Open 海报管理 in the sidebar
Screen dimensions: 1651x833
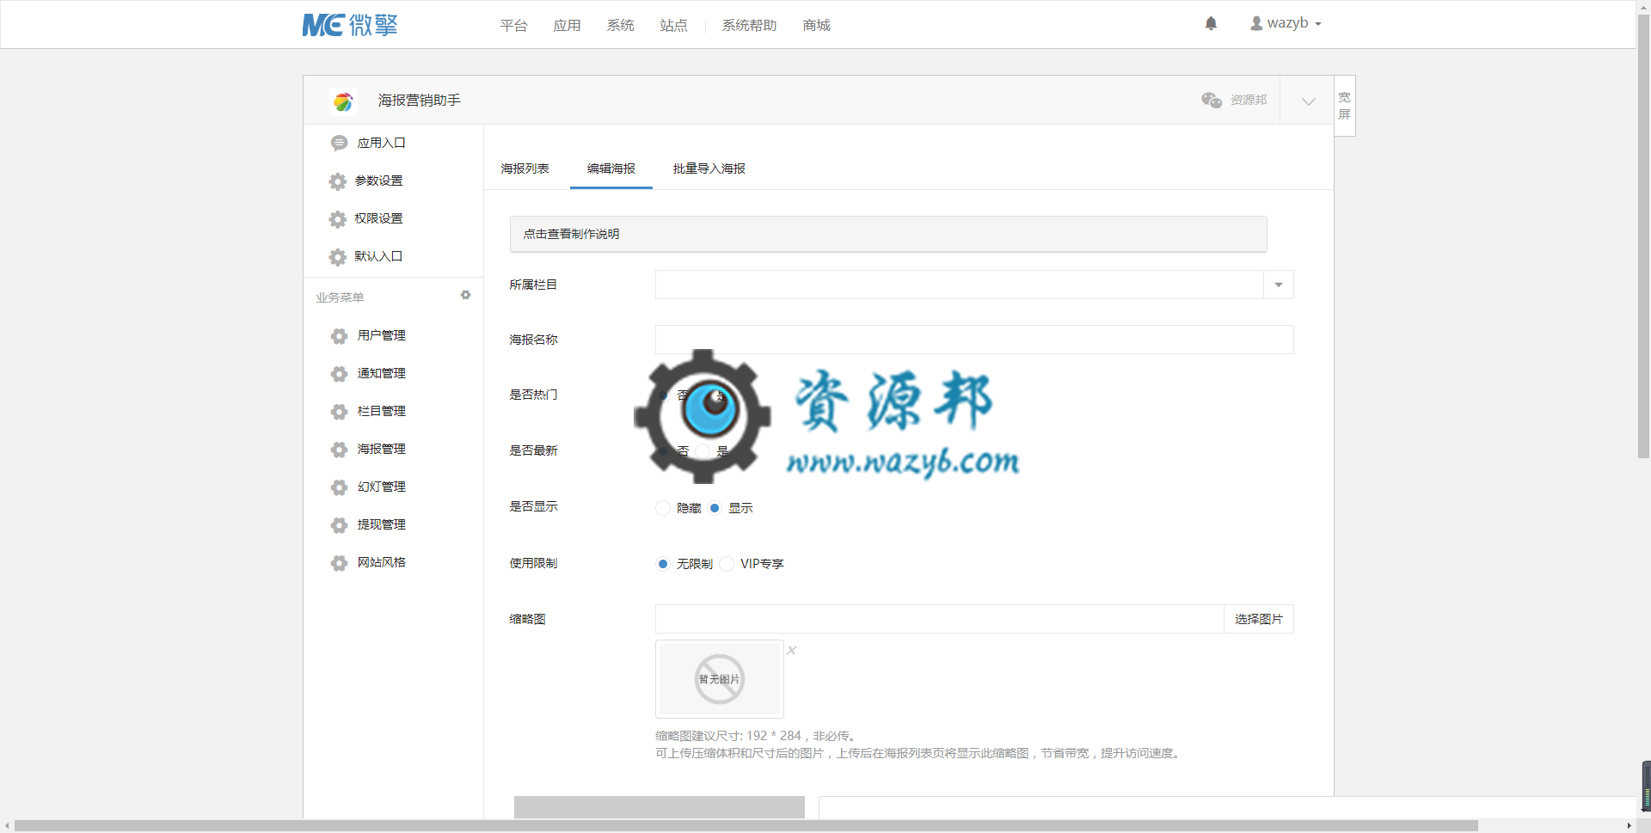coord(381,449)
